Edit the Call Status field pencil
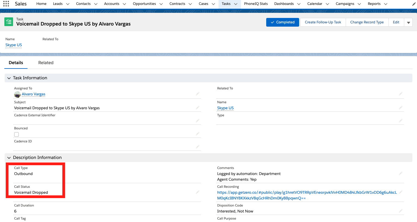 point(198,192)
